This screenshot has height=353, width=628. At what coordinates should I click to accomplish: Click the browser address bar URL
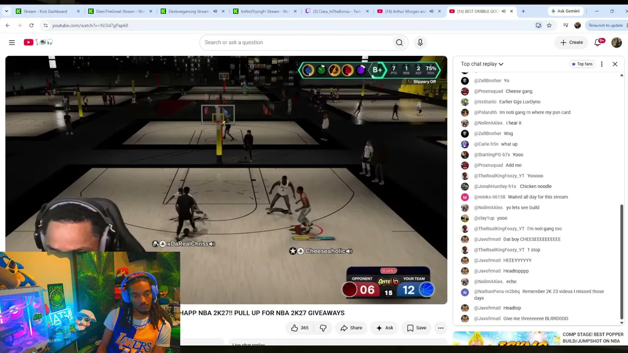[x=90, y=25]
